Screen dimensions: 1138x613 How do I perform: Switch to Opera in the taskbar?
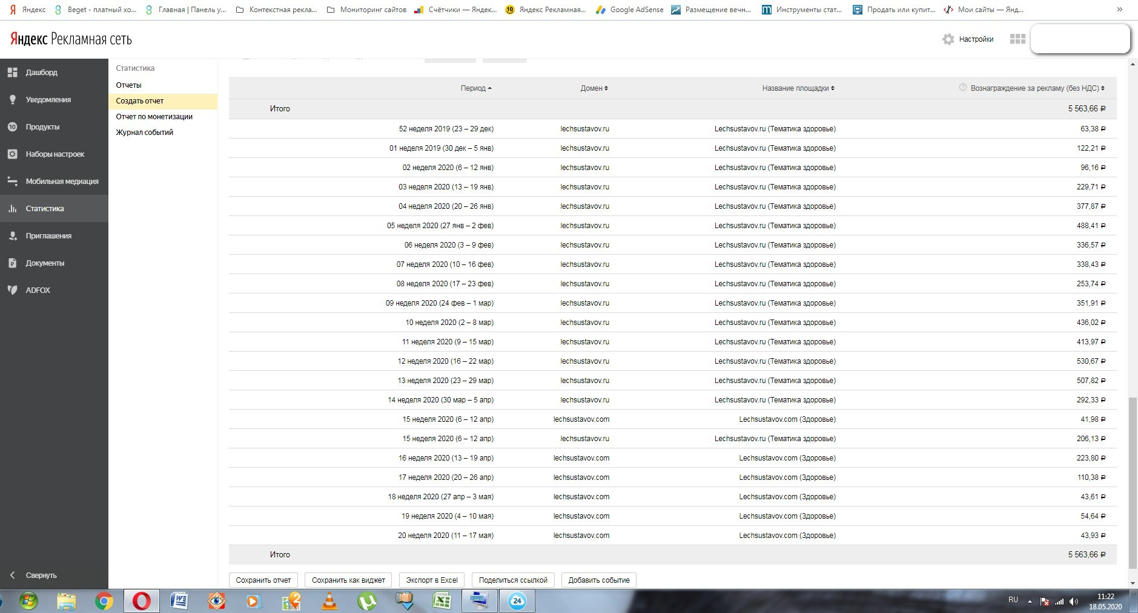coord(142,601)
